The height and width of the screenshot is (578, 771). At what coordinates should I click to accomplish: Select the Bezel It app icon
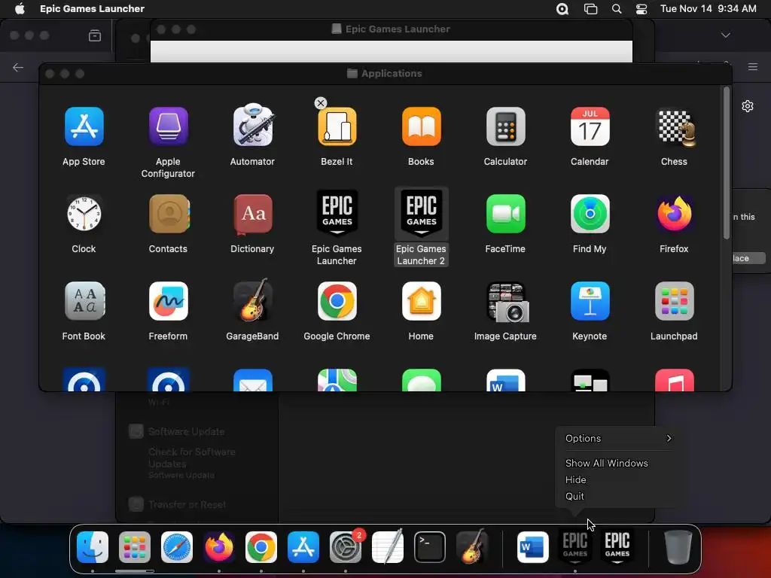pos(337,126)
